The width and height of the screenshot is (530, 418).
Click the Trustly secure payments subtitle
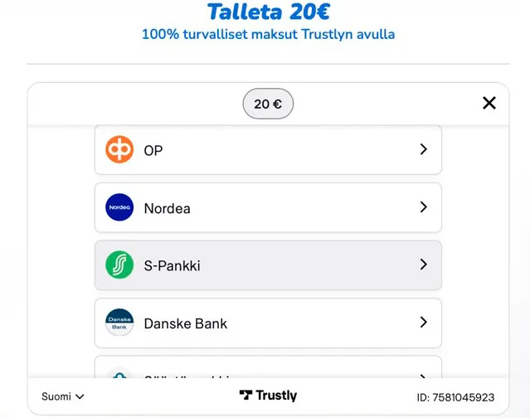point(268,35)
